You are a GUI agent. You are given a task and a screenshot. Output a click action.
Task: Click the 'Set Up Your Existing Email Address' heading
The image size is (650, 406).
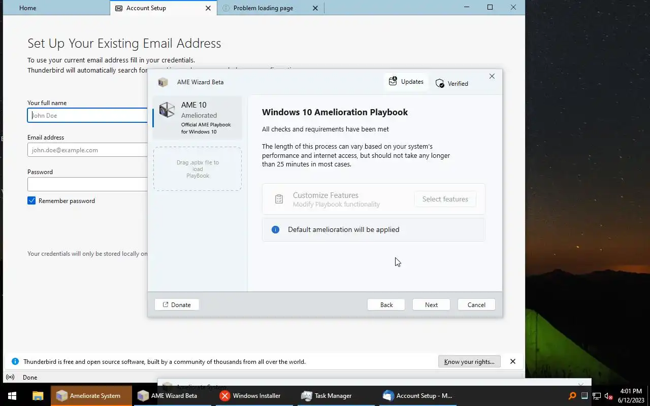click(124, 43)
